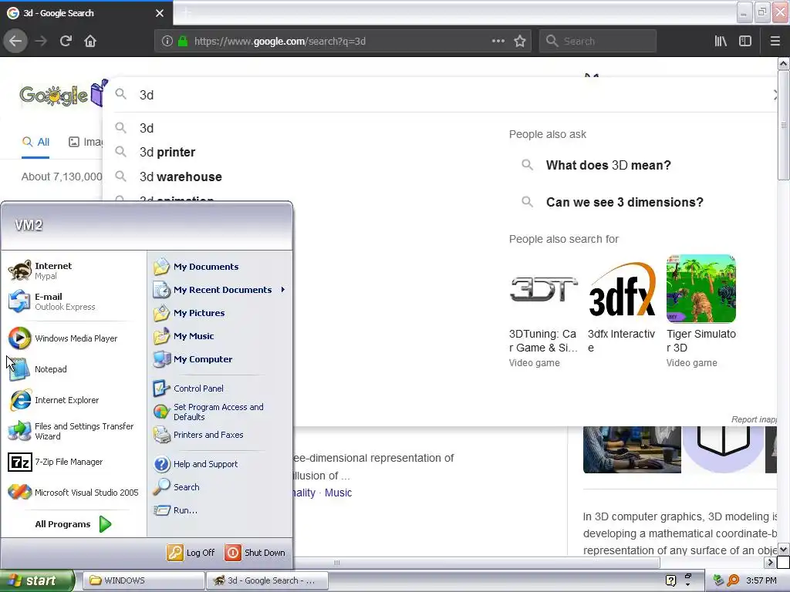Viewport: 790px width, 592px height.
Task: Click vertical scrollbar up arrow
Action: [x=784, y=63]
